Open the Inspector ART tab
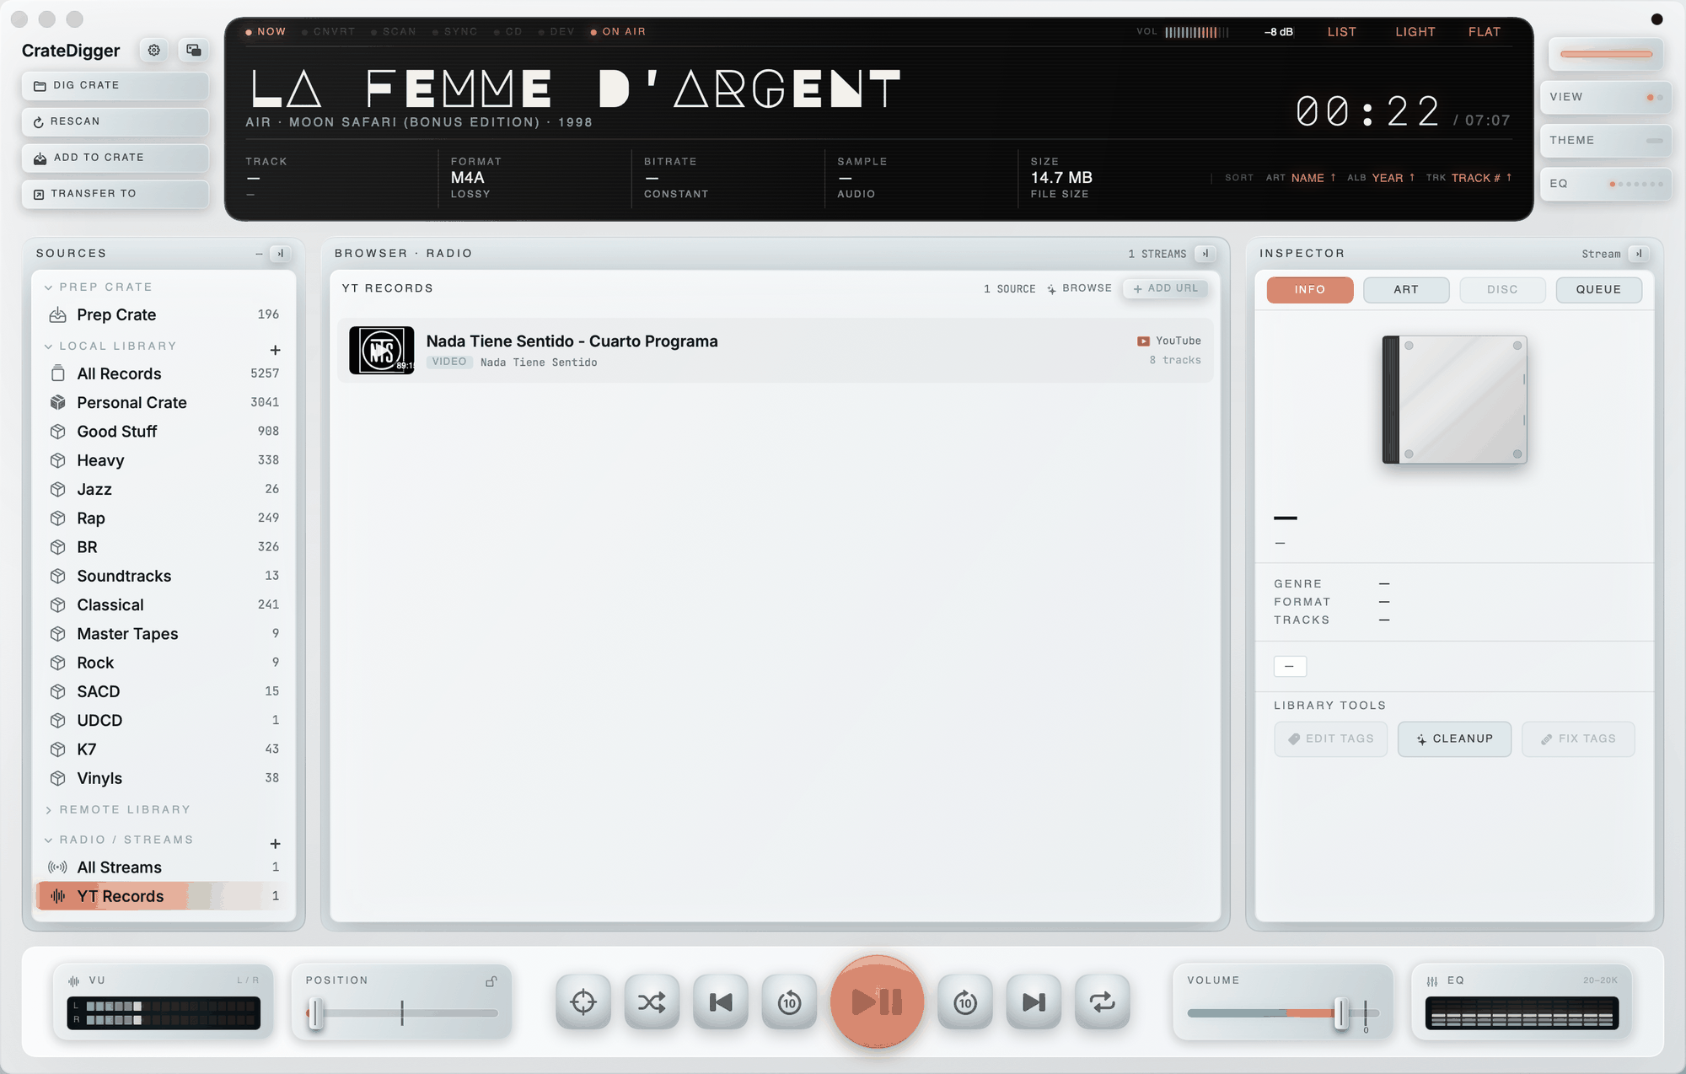Image resolution: width=1686 pixels, height=1074 pixels. point(1405,289)
